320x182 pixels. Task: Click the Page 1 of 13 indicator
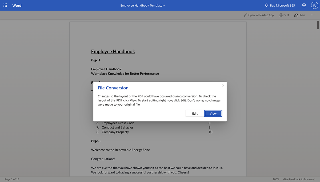click(12, 179)
